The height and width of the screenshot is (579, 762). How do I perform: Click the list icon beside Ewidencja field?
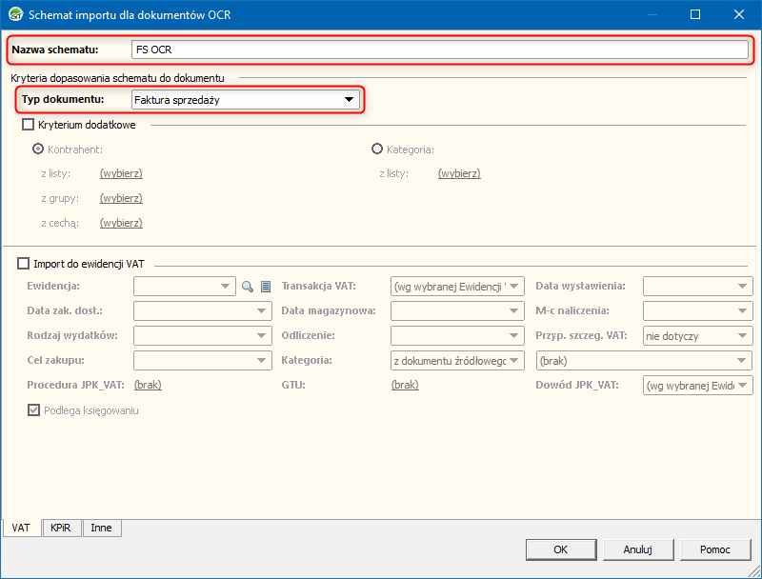[x=266, y=286]
